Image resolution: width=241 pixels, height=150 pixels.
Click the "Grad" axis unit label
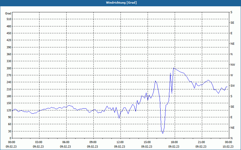(x=8, y=13)
